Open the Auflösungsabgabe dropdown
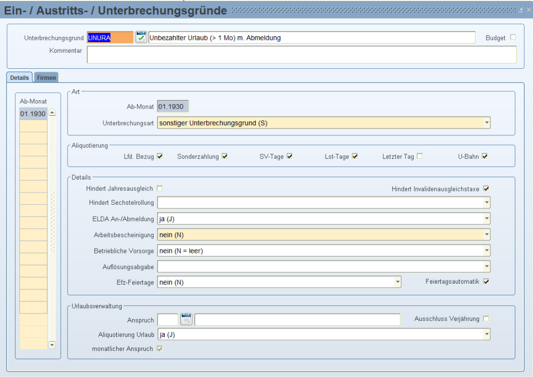This screenshot has height=377, width=533. (x=487, y=267)
